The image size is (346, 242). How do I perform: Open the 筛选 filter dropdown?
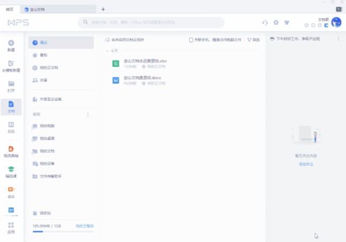pyautogui.click(x=253, y=40)
